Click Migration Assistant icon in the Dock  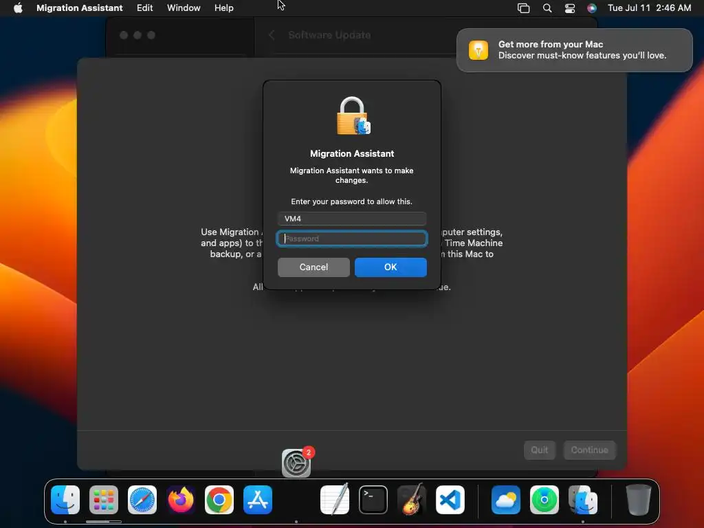583,500
